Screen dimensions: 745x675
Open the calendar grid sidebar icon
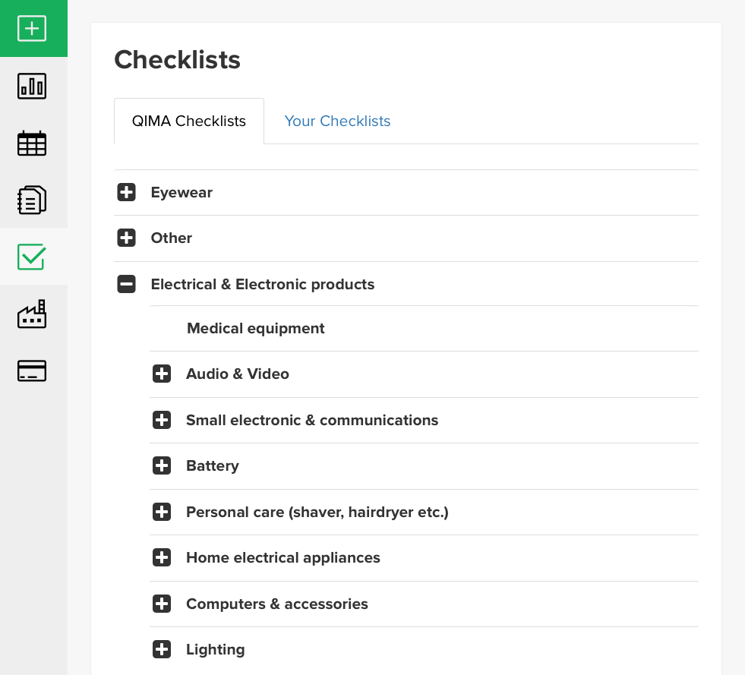[x=32, y=143]
